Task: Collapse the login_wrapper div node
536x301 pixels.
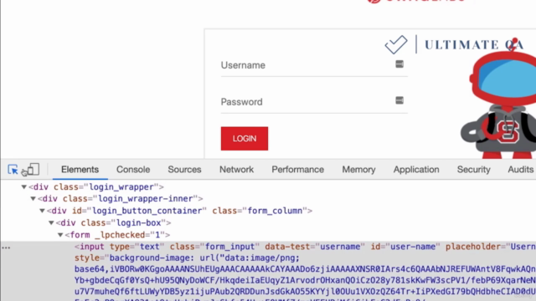Action: (24, 187)
